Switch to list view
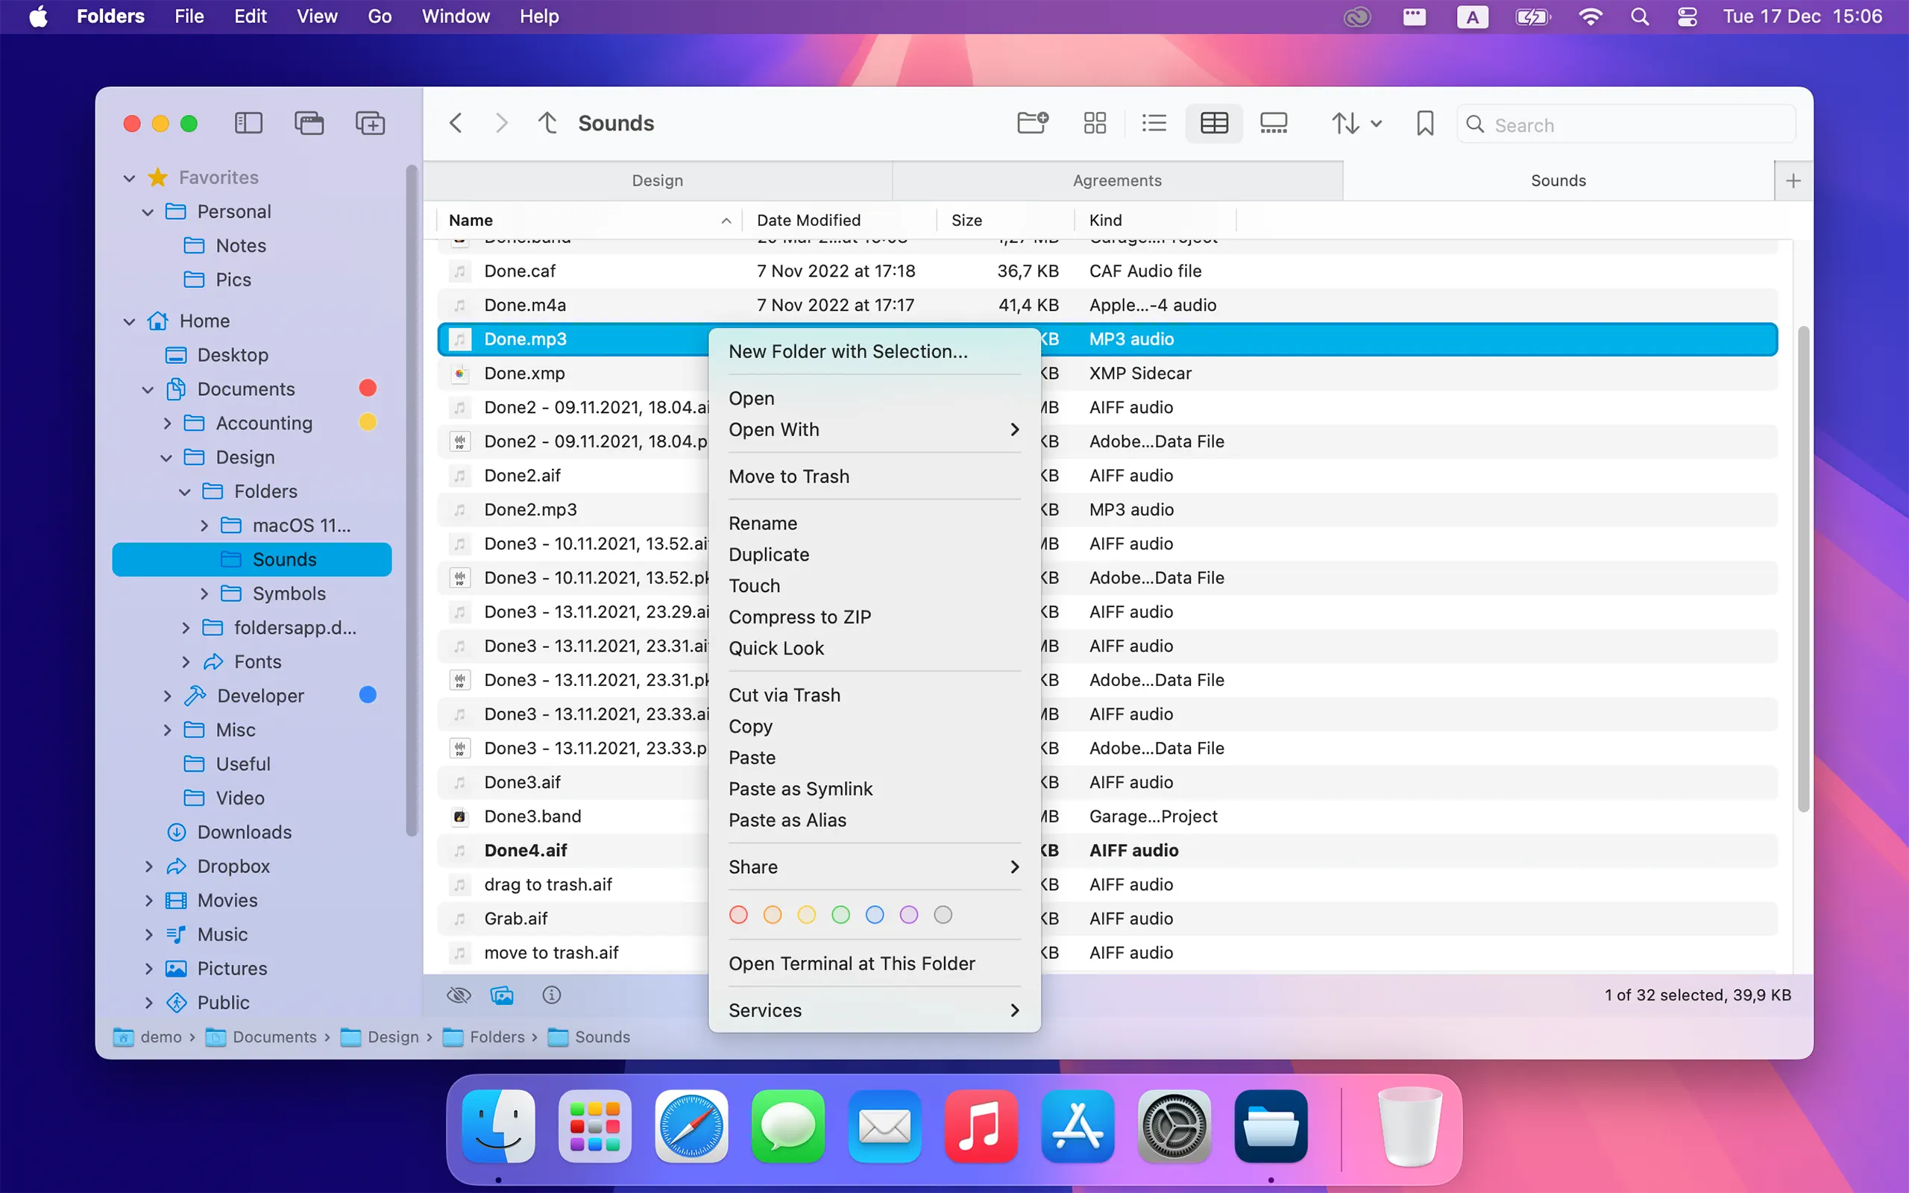 tap(1154, 123)
